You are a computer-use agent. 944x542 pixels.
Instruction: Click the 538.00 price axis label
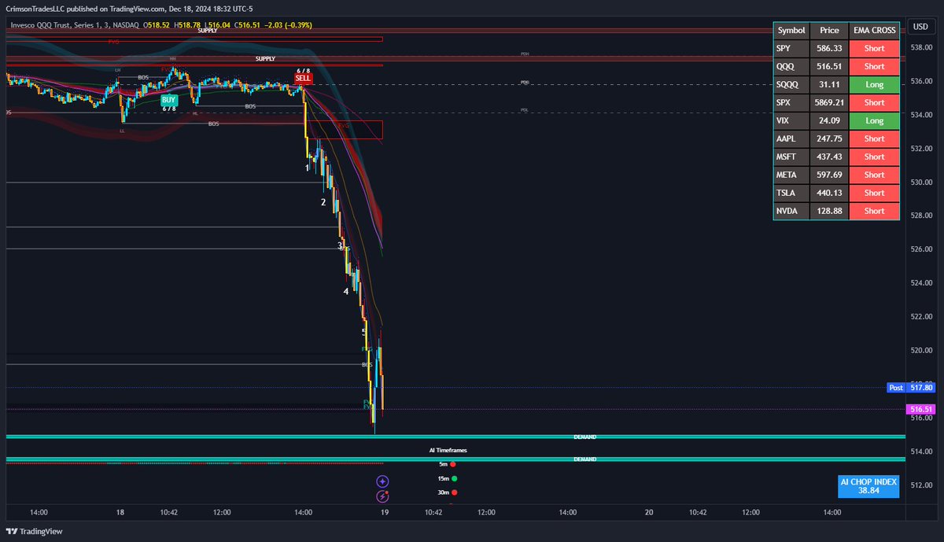(x=921, y=47)
